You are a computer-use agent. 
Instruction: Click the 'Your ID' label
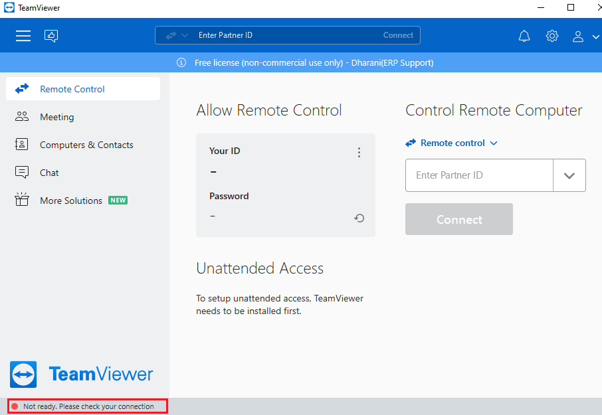coord(225,151)
